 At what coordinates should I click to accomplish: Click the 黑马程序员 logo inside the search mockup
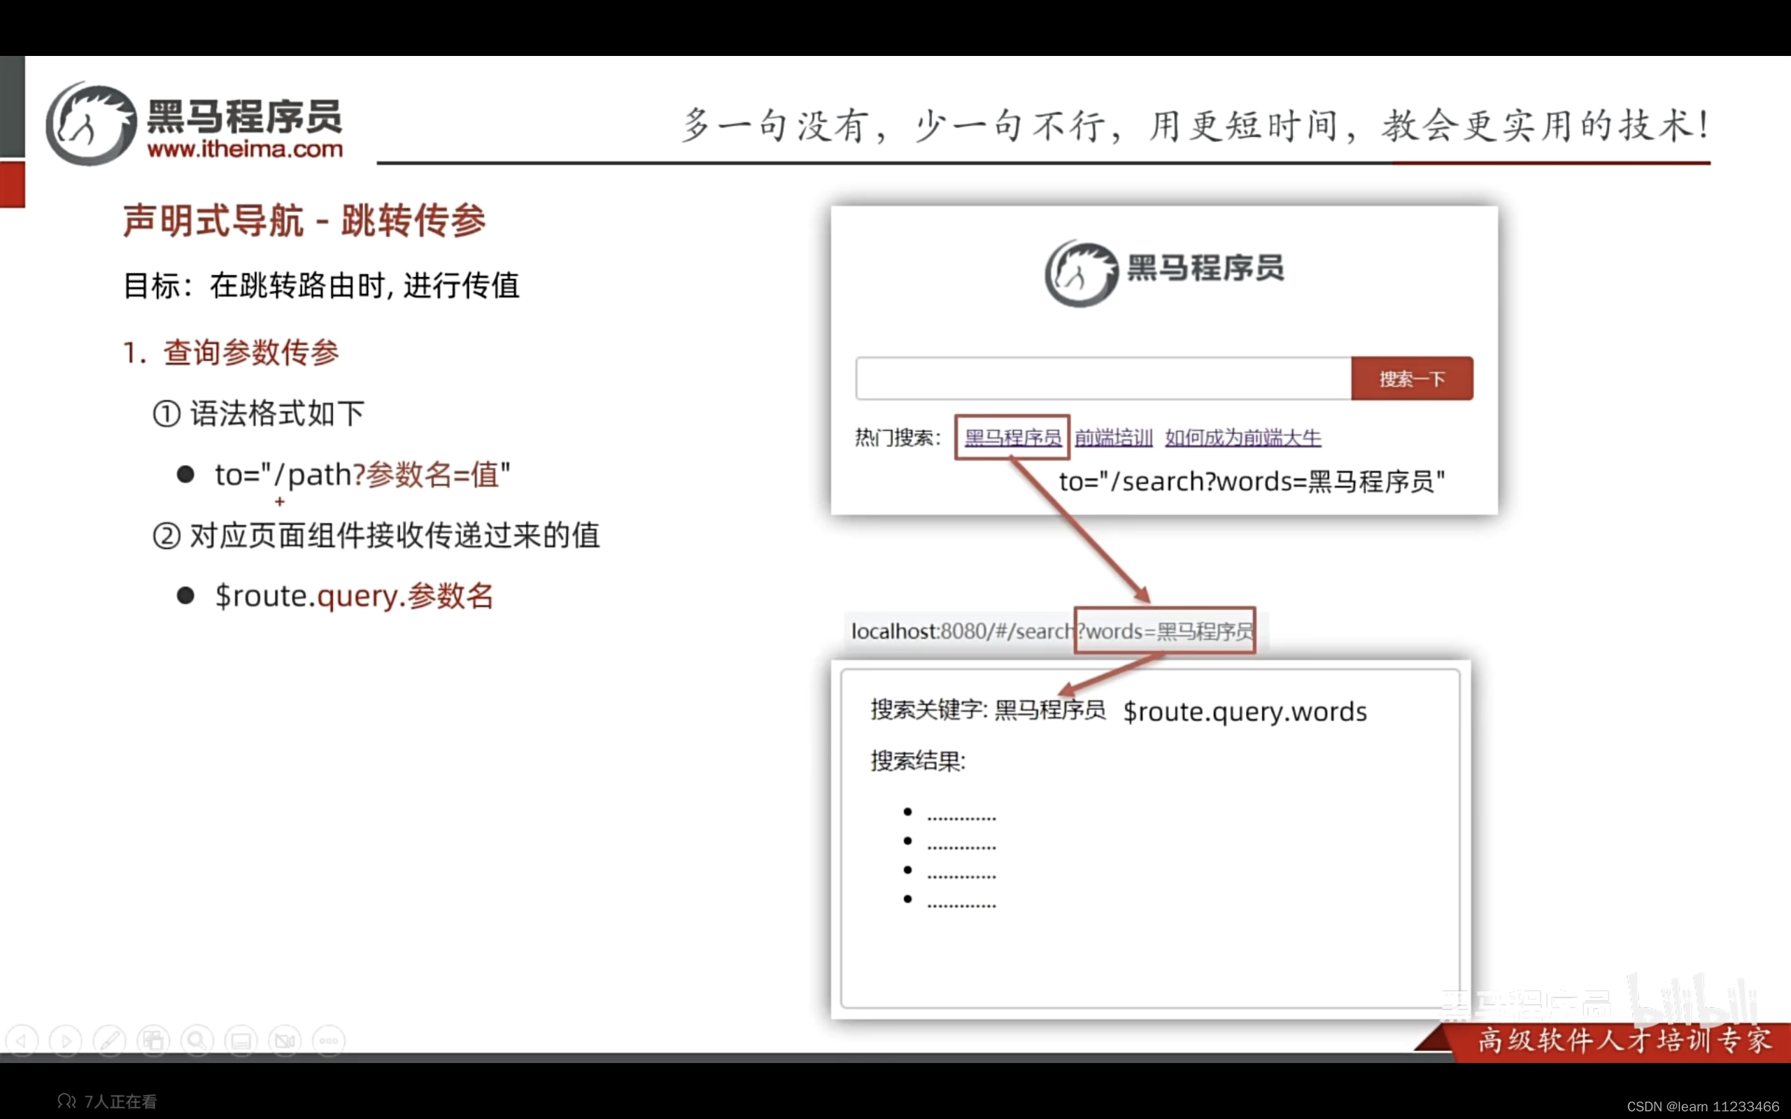click(x=1163, y=271)
